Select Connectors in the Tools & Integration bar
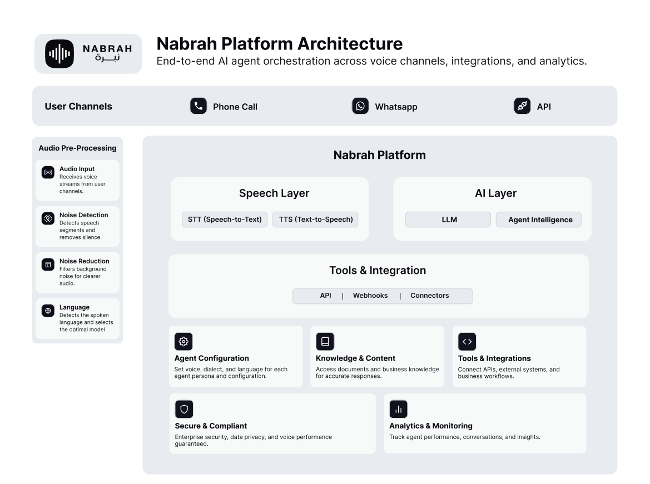The height and width of the screenshot is (484, 650). click(x=429, y=296)
